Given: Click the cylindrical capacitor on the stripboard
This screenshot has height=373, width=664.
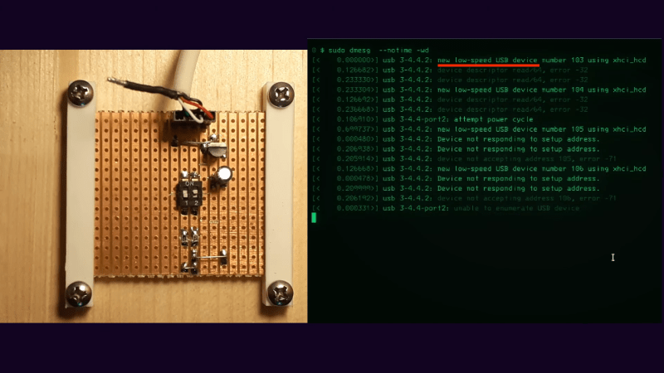Looking at the screenshot, I should coord(225,176).
